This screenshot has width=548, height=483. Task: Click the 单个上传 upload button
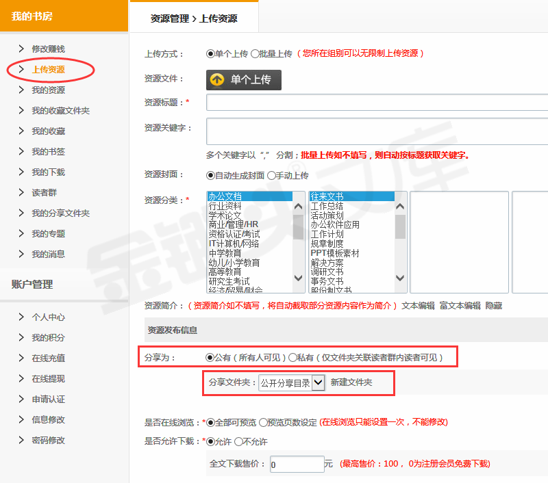243,80
